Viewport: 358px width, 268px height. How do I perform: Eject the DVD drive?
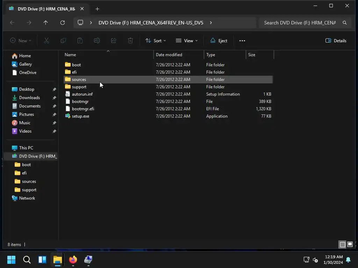pyautogui.click(x=219, y=40)
